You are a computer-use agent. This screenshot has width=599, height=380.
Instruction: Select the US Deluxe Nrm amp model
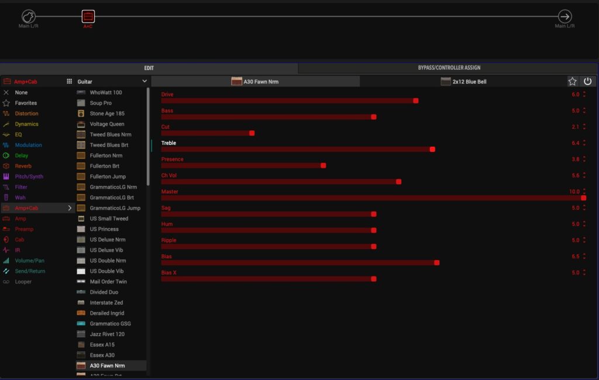click(x=107, y=240)
